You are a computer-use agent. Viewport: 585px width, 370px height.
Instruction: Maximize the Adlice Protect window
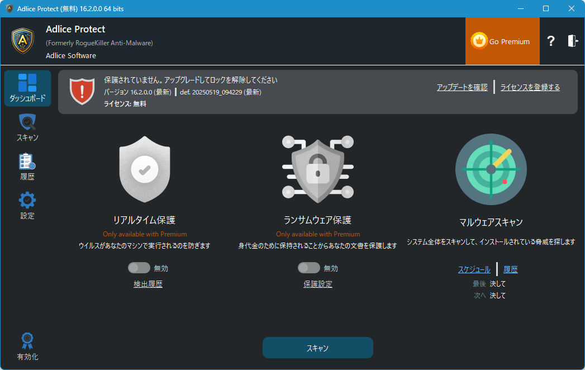(546, 8)
